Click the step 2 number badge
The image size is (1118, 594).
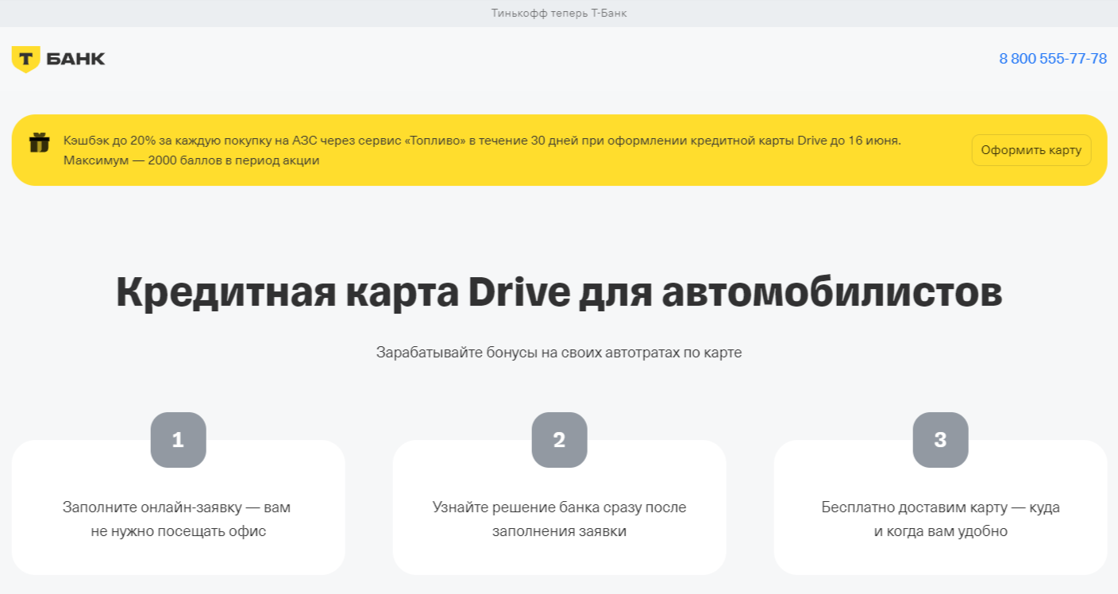(x=559, y=440)
